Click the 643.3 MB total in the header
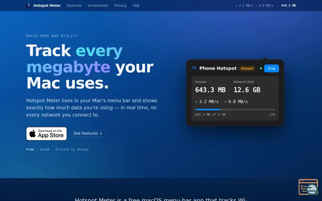Screen dimensions: 322x201 point(289,6)
